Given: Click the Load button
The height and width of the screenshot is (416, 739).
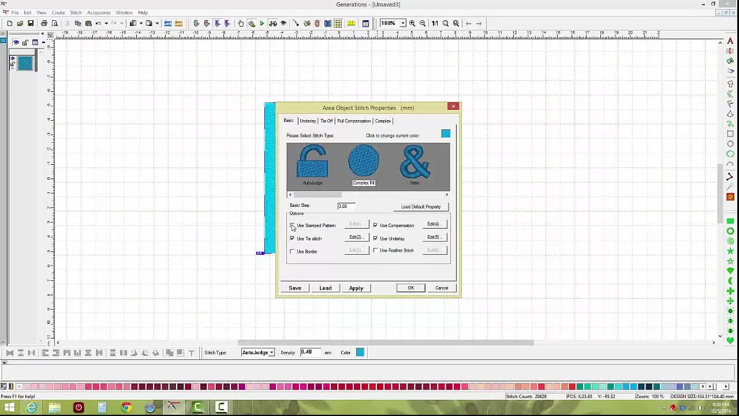Looking at the screenshot, I should [326, 288].
